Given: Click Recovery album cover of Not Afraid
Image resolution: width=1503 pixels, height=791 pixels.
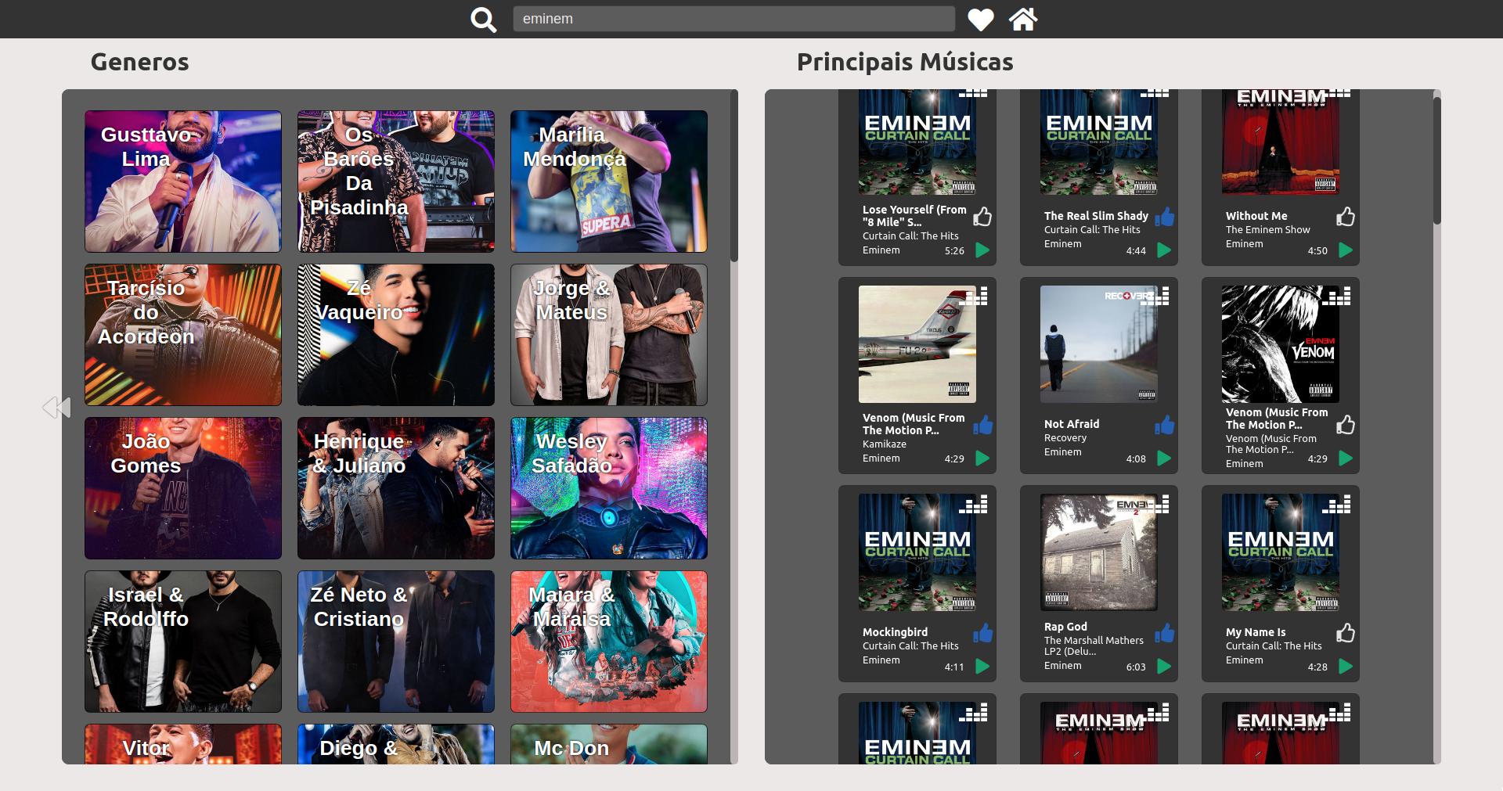Looking at the screenshot, I should (1099, 344).
